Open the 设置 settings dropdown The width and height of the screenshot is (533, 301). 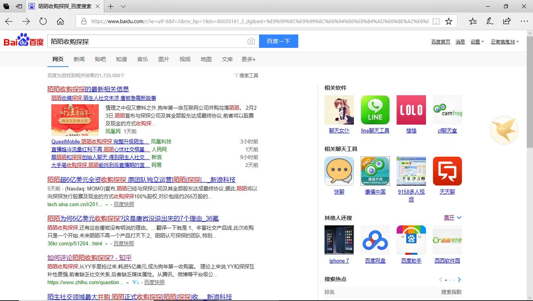(x=475, y=41)
